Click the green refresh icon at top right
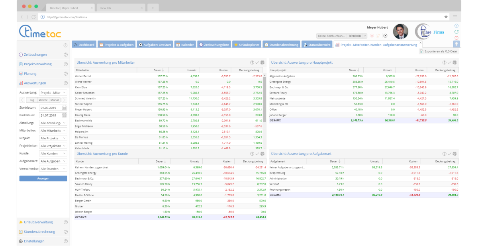Screen dimensions: 478x250 456,32
